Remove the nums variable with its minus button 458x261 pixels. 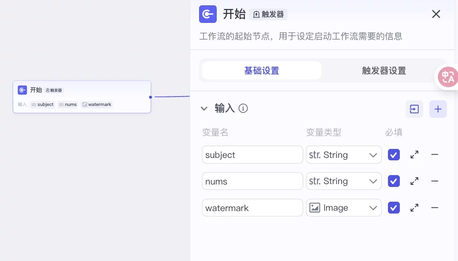(x=435, y=181)
